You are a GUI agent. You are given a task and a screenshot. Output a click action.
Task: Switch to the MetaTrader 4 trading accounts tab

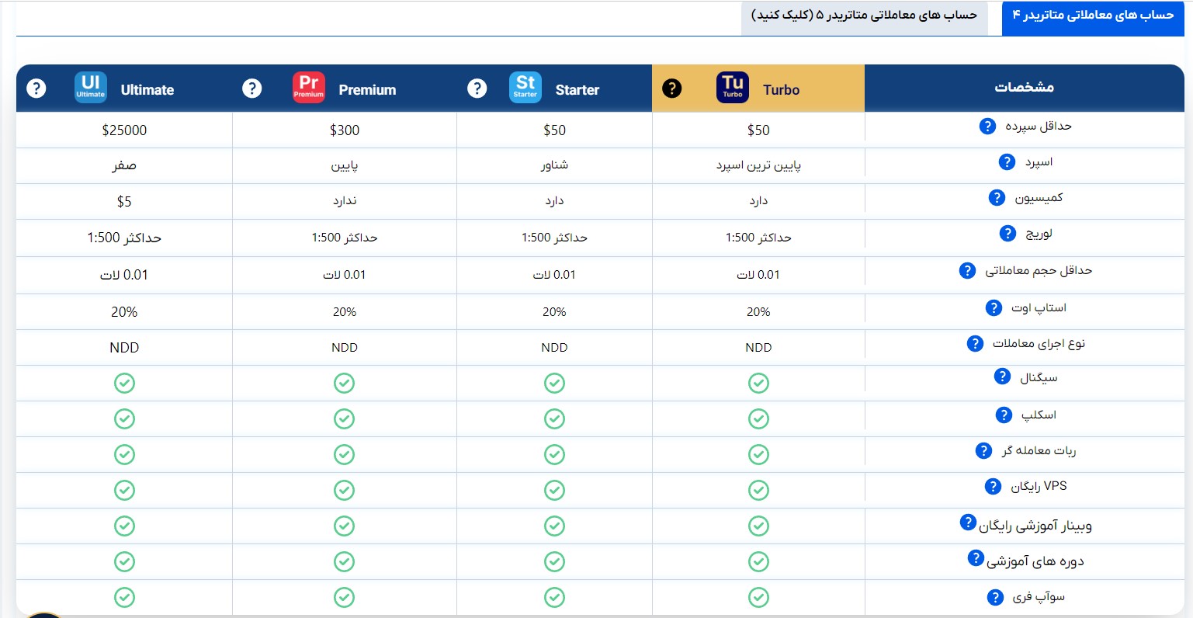click(x=1093, y=17)
